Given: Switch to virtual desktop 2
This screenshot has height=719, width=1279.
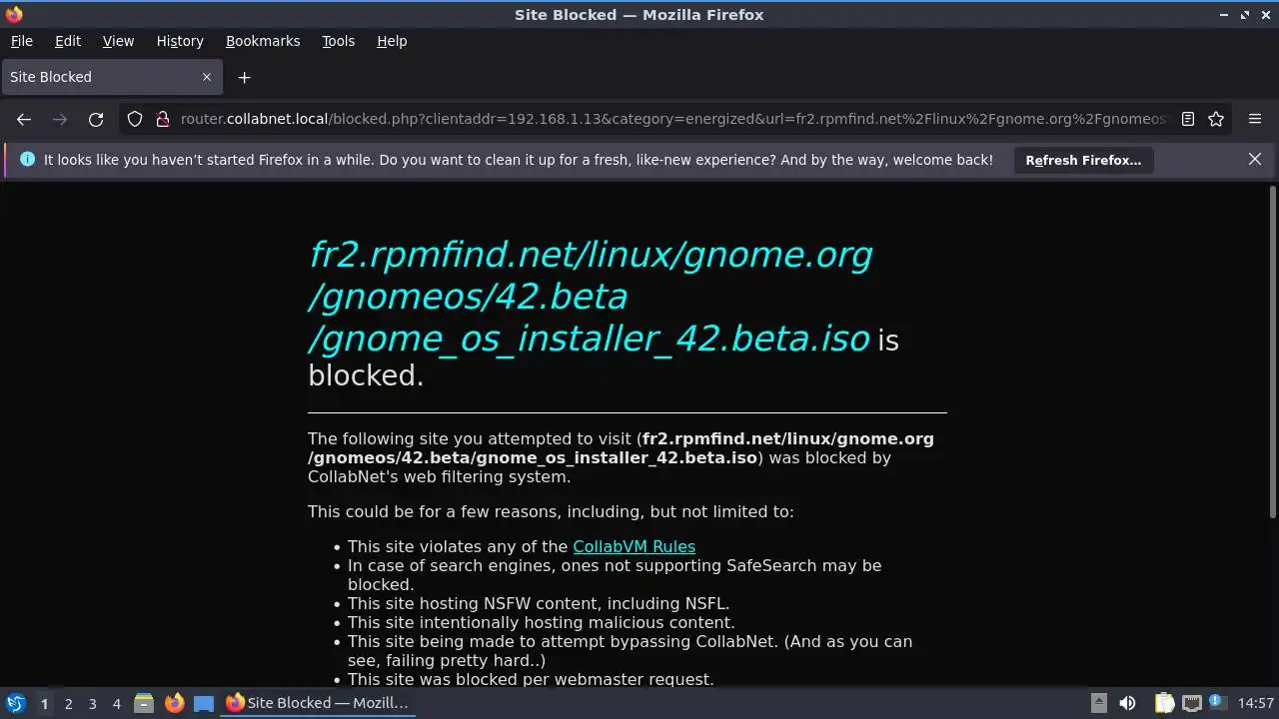Looking at the screenshot, I should pos(68,704).
